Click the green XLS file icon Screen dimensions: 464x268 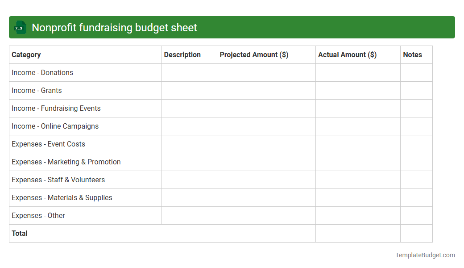[20, 27]
